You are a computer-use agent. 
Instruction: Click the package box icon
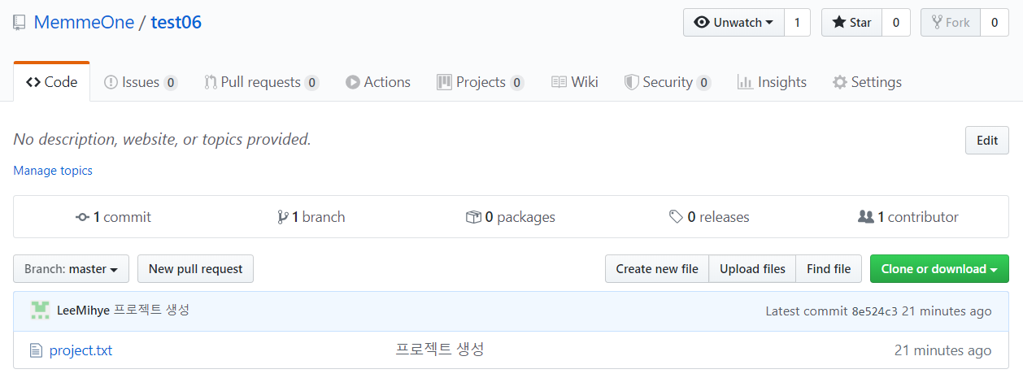tap(473, 217)
